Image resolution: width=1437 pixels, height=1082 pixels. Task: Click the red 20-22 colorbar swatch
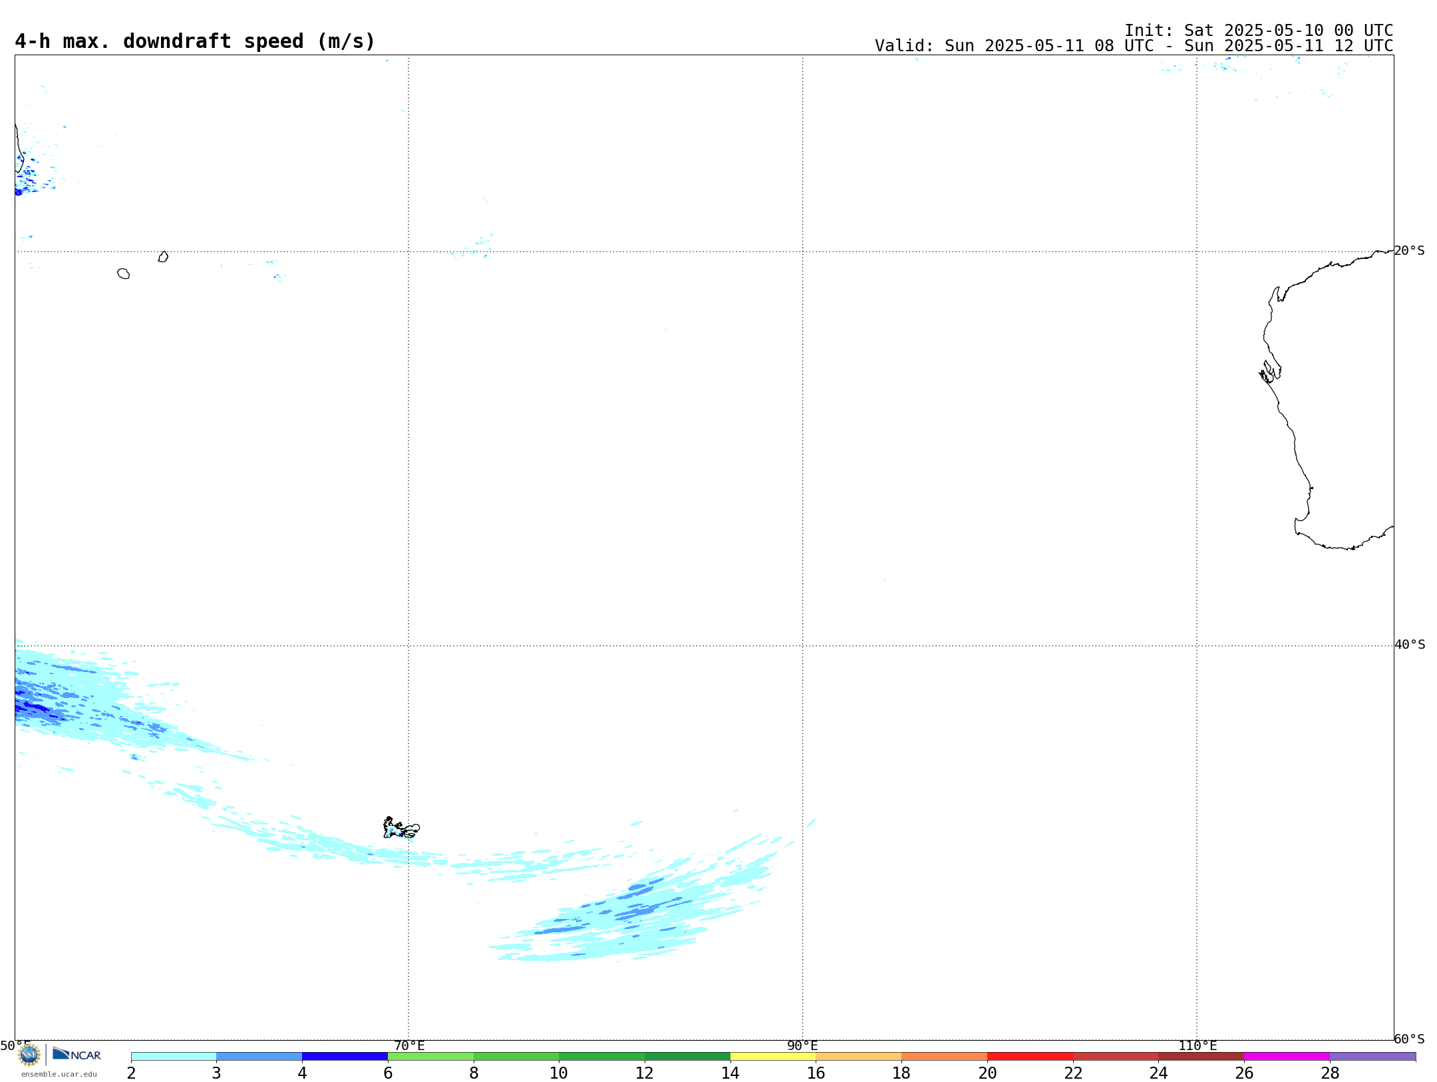[x=1030, y=1057]
